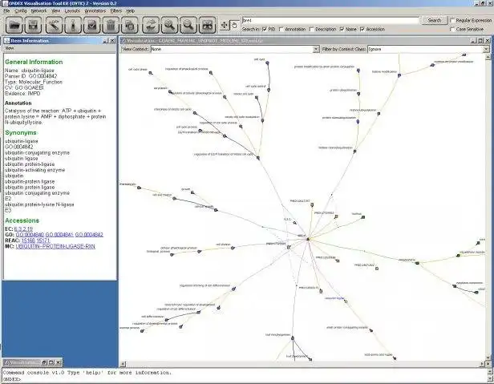Click the graph's vertical scrollbar up arrow
Viewport: 494px width, 384px height.
pyautogui.click(x=488, y=57)
